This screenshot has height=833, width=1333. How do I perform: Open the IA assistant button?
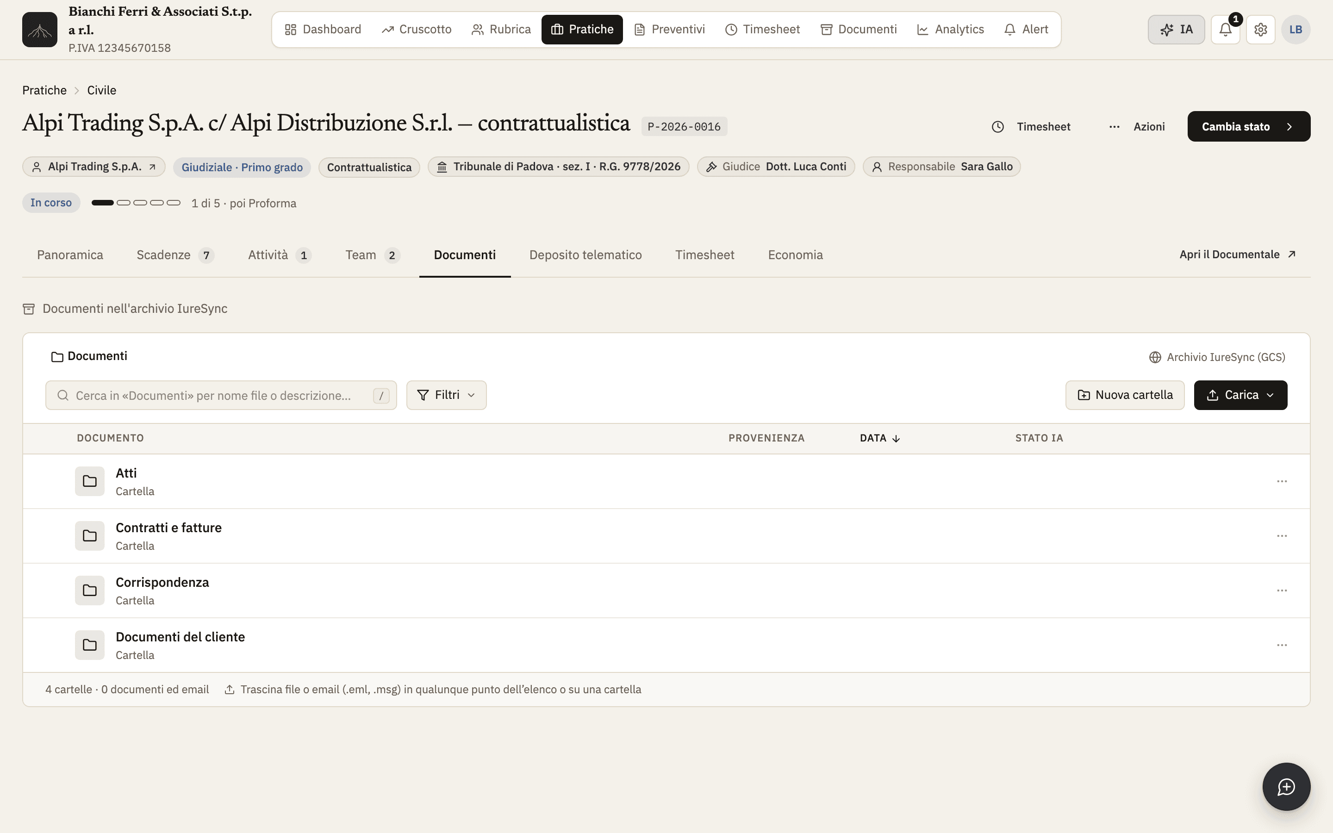[1176, 29]
